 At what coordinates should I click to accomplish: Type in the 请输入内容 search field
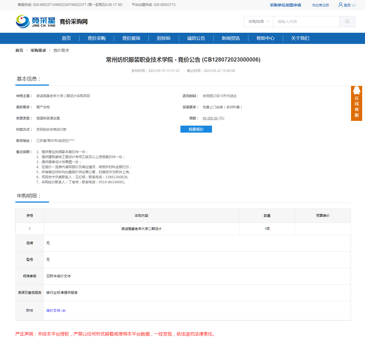(x=306, y=22)
